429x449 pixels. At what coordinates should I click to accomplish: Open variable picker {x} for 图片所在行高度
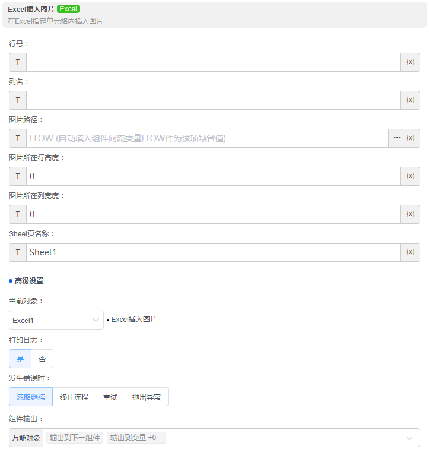tap(410, 176)
